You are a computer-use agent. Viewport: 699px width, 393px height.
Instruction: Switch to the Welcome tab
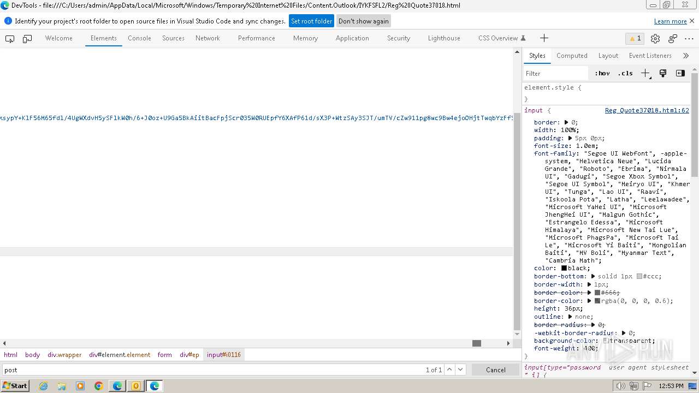(x=59, y=38)
